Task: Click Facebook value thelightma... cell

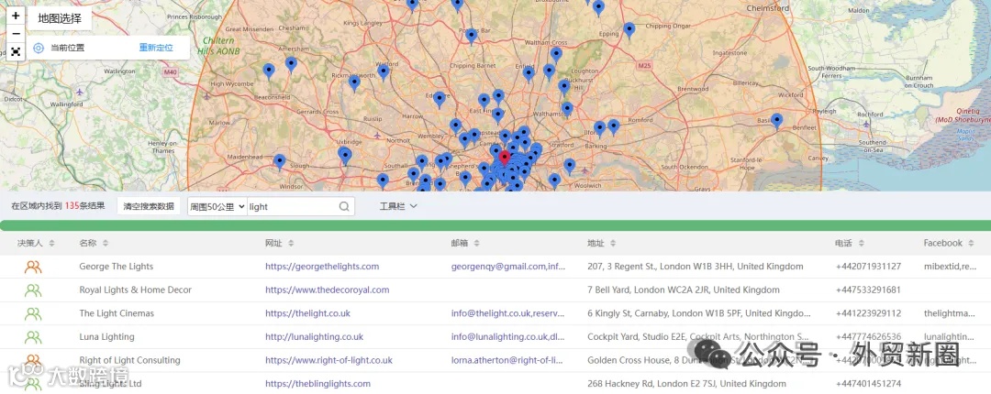Action: click(950, 313)
